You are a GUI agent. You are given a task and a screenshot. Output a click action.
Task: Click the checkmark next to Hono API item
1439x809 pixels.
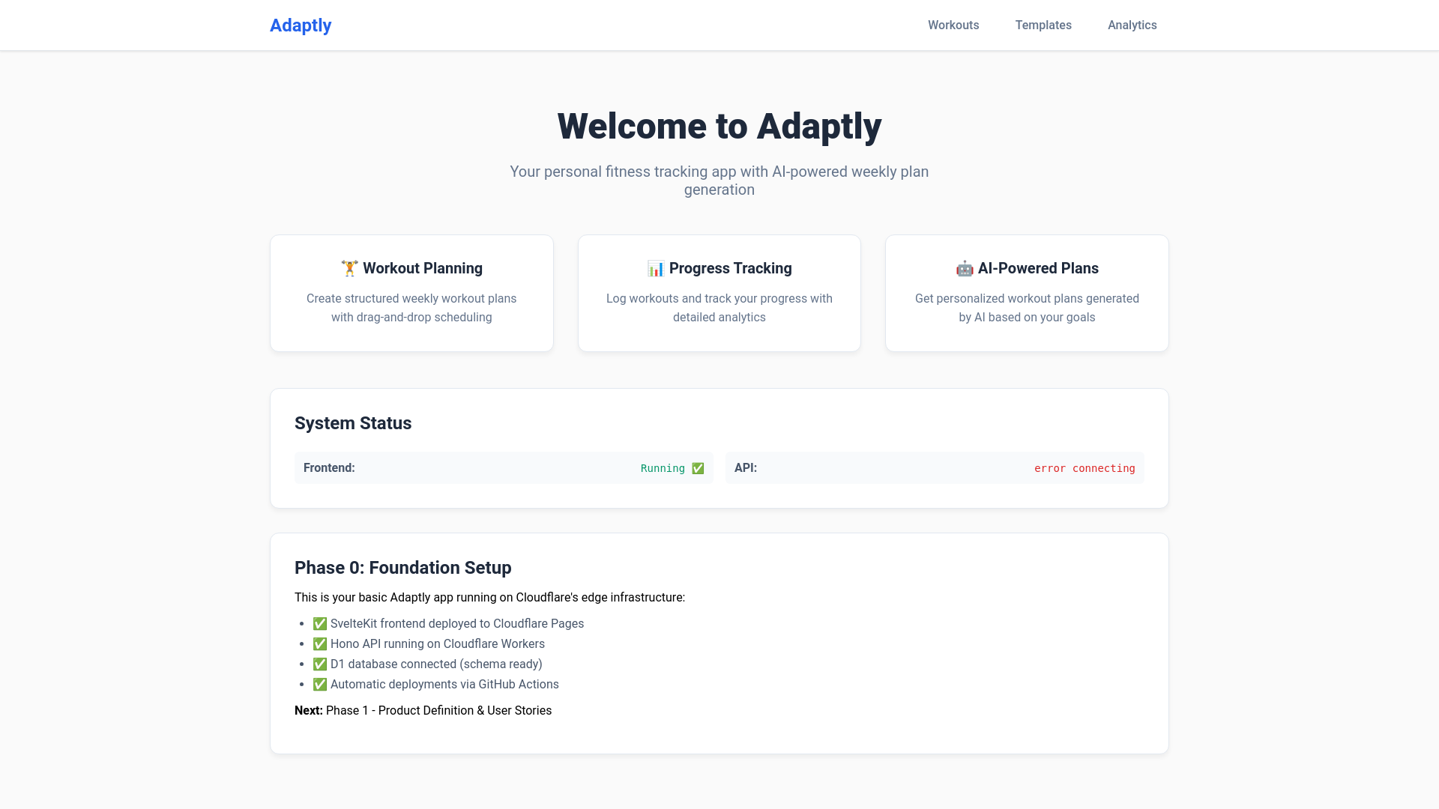[320, 643]
